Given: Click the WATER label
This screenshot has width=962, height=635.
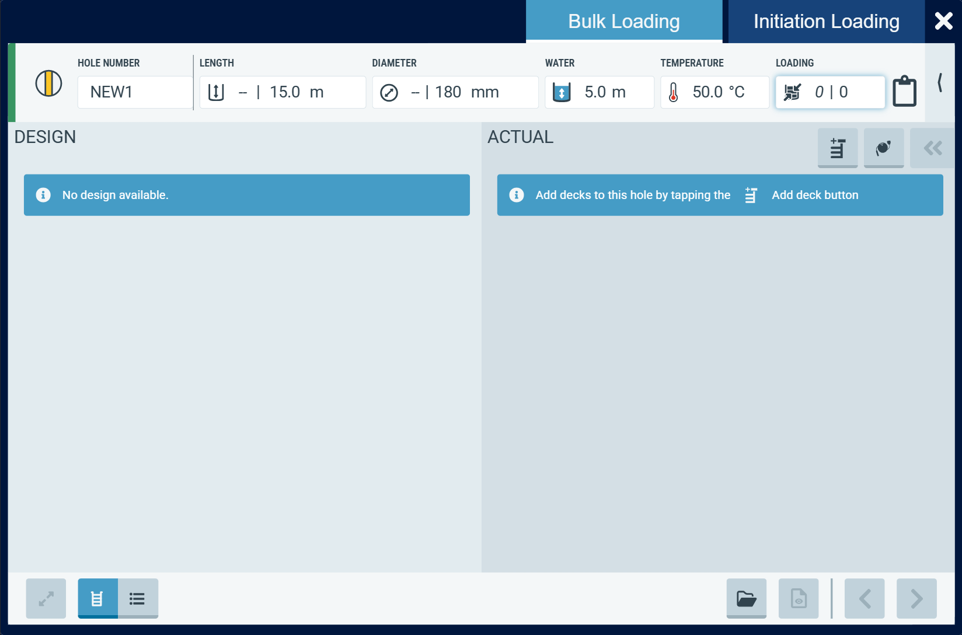Looking at the screenshot, I should [560, 63].
